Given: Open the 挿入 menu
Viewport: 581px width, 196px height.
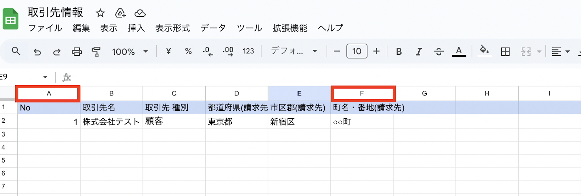Looking at the screenshot, I should 136,28.
